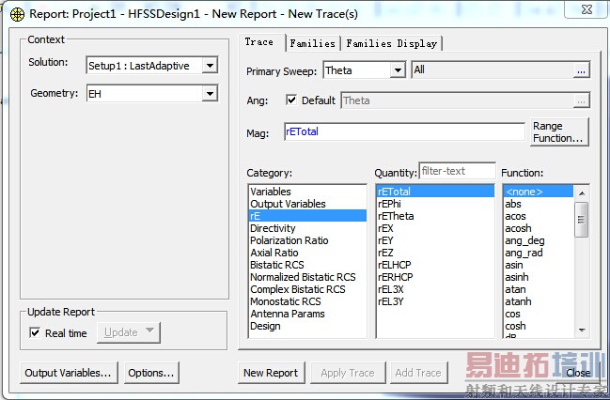Select Complex Bistatic RCS category
The height and width of the screenshot is (400, 610).
307,289
